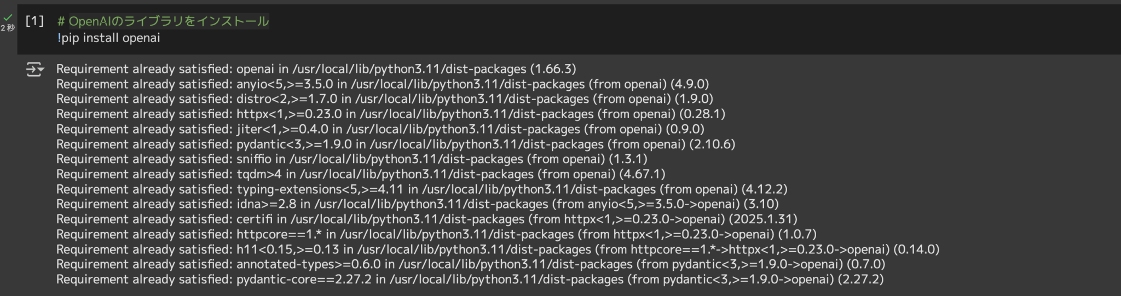
Task: Click the '# OpenAIのライブラリをインストール' comment line
Action: click(x=163, y=21)
